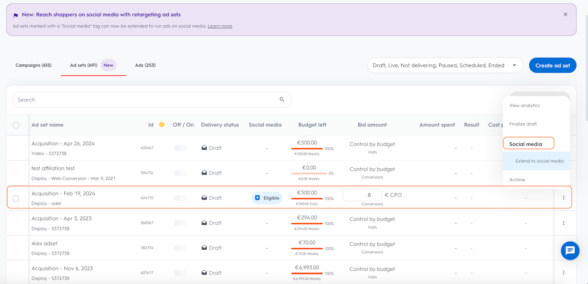Select View analytics from the menu

(x=524, y=106)
